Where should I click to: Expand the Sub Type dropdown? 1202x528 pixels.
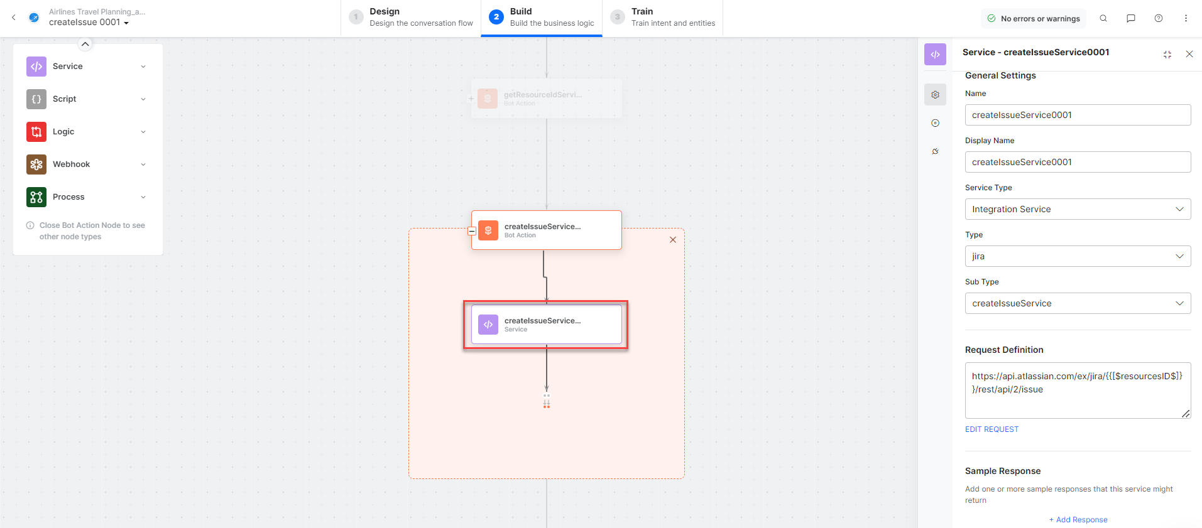coord(1077,303)
